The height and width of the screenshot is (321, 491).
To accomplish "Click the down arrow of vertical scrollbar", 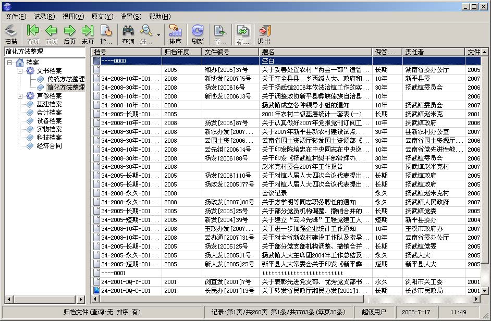I will [485, 290].
